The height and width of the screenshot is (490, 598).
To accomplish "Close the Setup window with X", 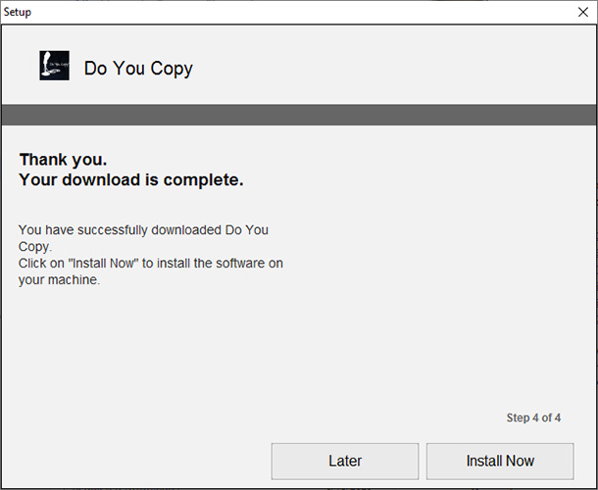I will coord(582,12).
